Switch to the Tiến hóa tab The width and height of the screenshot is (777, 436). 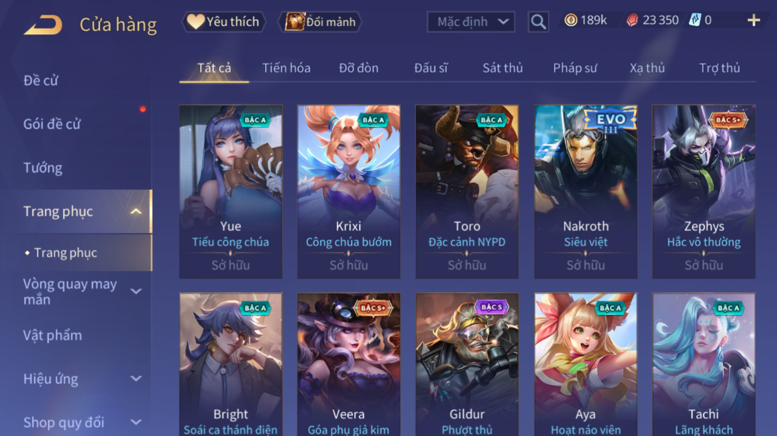pos(287,67)
